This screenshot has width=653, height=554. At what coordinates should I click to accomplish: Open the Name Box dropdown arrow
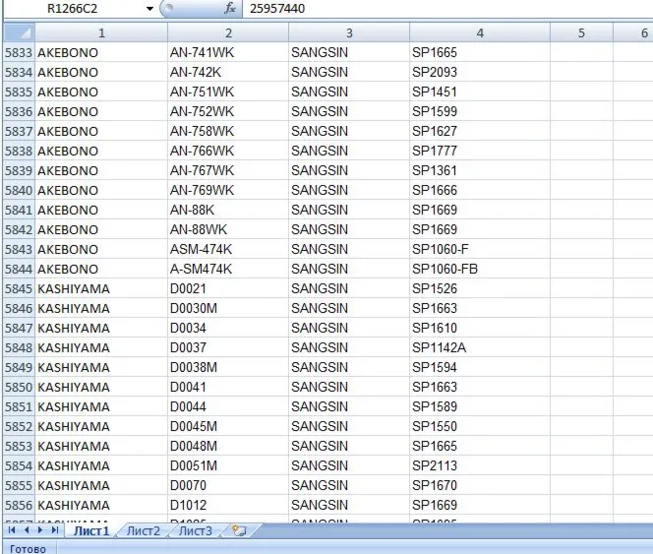click(149, 9)
